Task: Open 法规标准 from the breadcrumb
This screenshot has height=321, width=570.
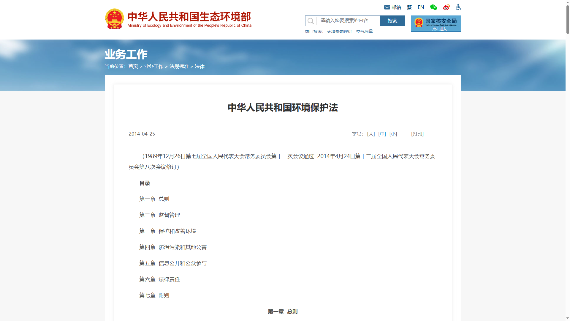Action: click(x=179, y=67)
